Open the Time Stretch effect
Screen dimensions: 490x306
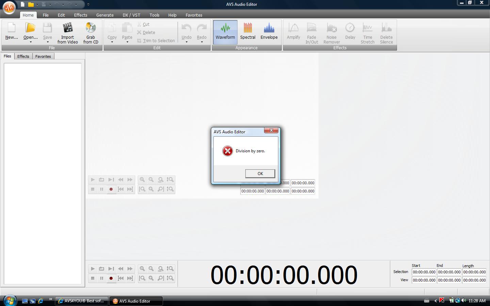(x=367, y=33)
